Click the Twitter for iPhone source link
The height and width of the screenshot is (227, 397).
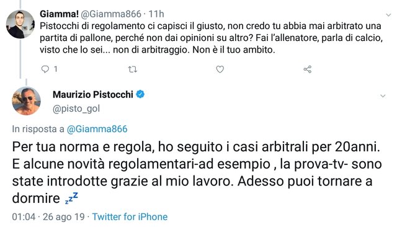pyautogui.click(x=130, y=217)
